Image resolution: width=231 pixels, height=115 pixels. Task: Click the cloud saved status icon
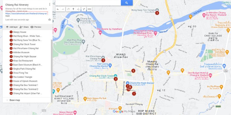click(x=50, y=20)
